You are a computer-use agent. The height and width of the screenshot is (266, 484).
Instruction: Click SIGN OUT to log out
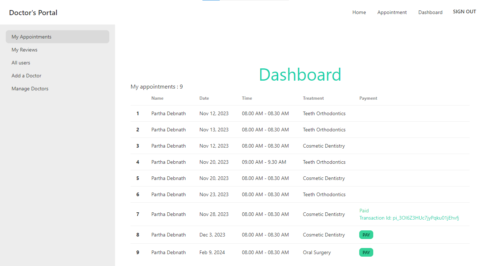pos(464,11)
